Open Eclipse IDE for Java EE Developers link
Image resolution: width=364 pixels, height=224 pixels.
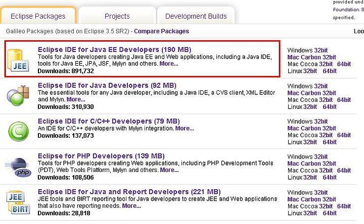click(114, 49)
